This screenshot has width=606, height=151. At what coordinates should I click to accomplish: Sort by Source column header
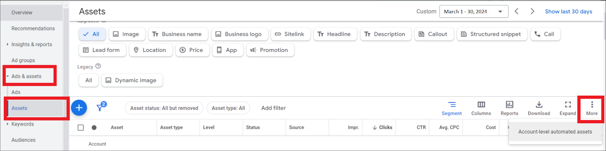click(296, 128)
